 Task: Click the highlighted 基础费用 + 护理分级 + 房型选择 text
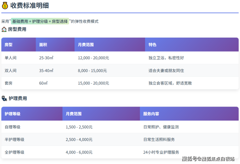click(x=40, y=21)
